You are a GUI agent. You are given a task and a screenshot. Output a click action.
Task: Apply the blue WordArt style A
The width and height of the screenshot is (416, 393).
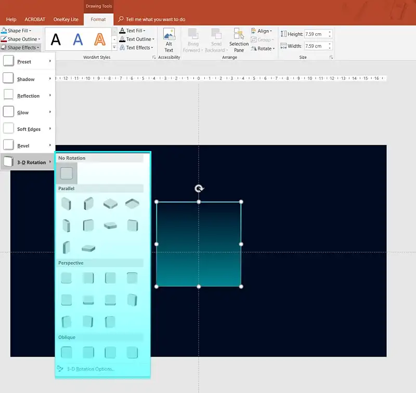(77, 40)
